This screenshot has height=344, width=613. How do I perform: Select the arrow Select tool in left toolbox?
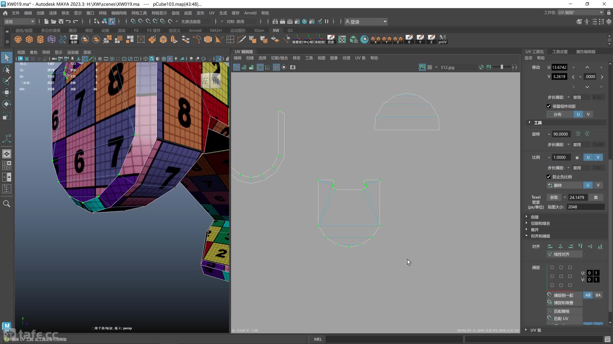point(7,58)
